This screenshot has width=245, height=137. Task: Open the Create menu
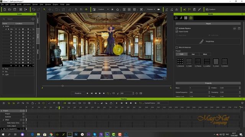[13, 5]
